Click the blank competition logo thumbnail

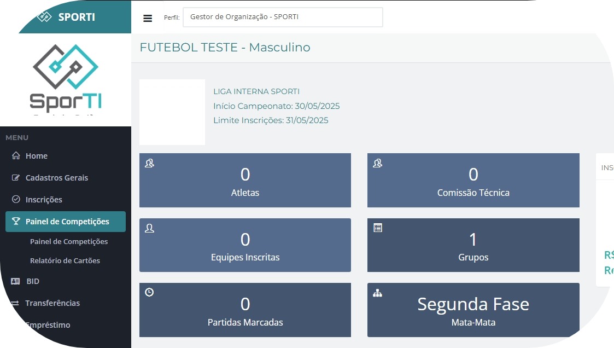click(x=172, y=112)
